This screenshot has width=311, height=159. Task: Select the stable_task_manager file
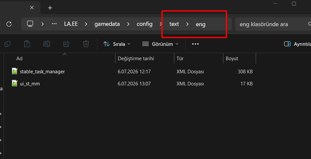pos(42,71)
